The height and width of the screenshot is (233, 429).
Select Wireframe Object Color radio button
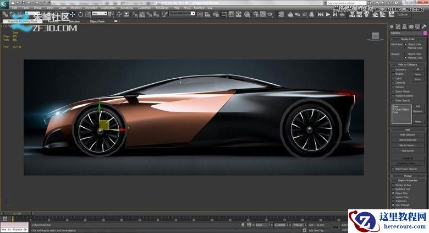pyautogui.click(x=405, y=44)
